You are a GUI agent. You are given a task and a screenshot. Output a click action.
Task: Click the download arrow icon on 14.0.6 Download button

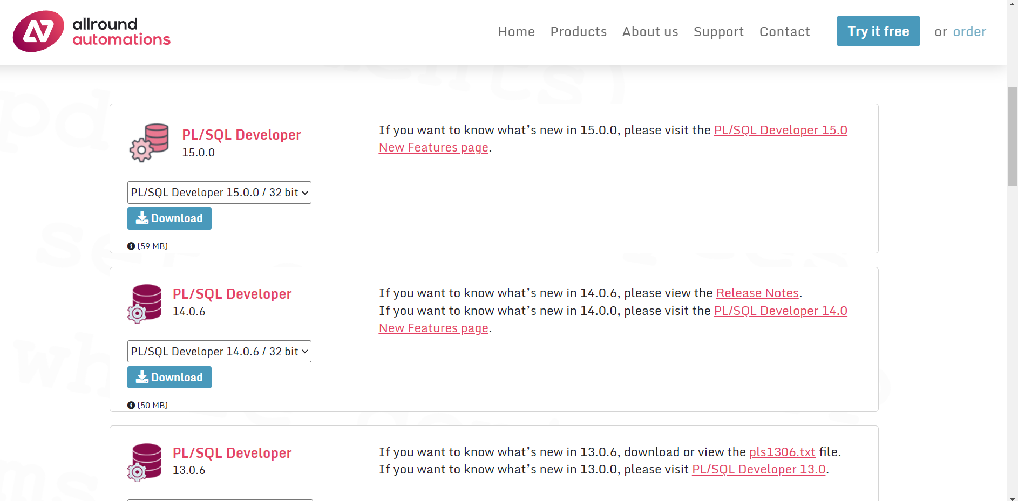[142, 377]
